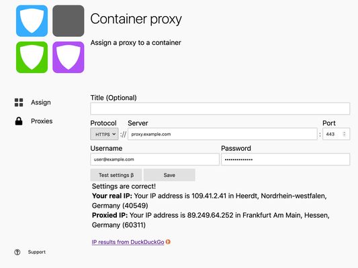Click the DuckDuckGo logo icon
The height and width of the screenshot is (268, 358).
point(168,242)
